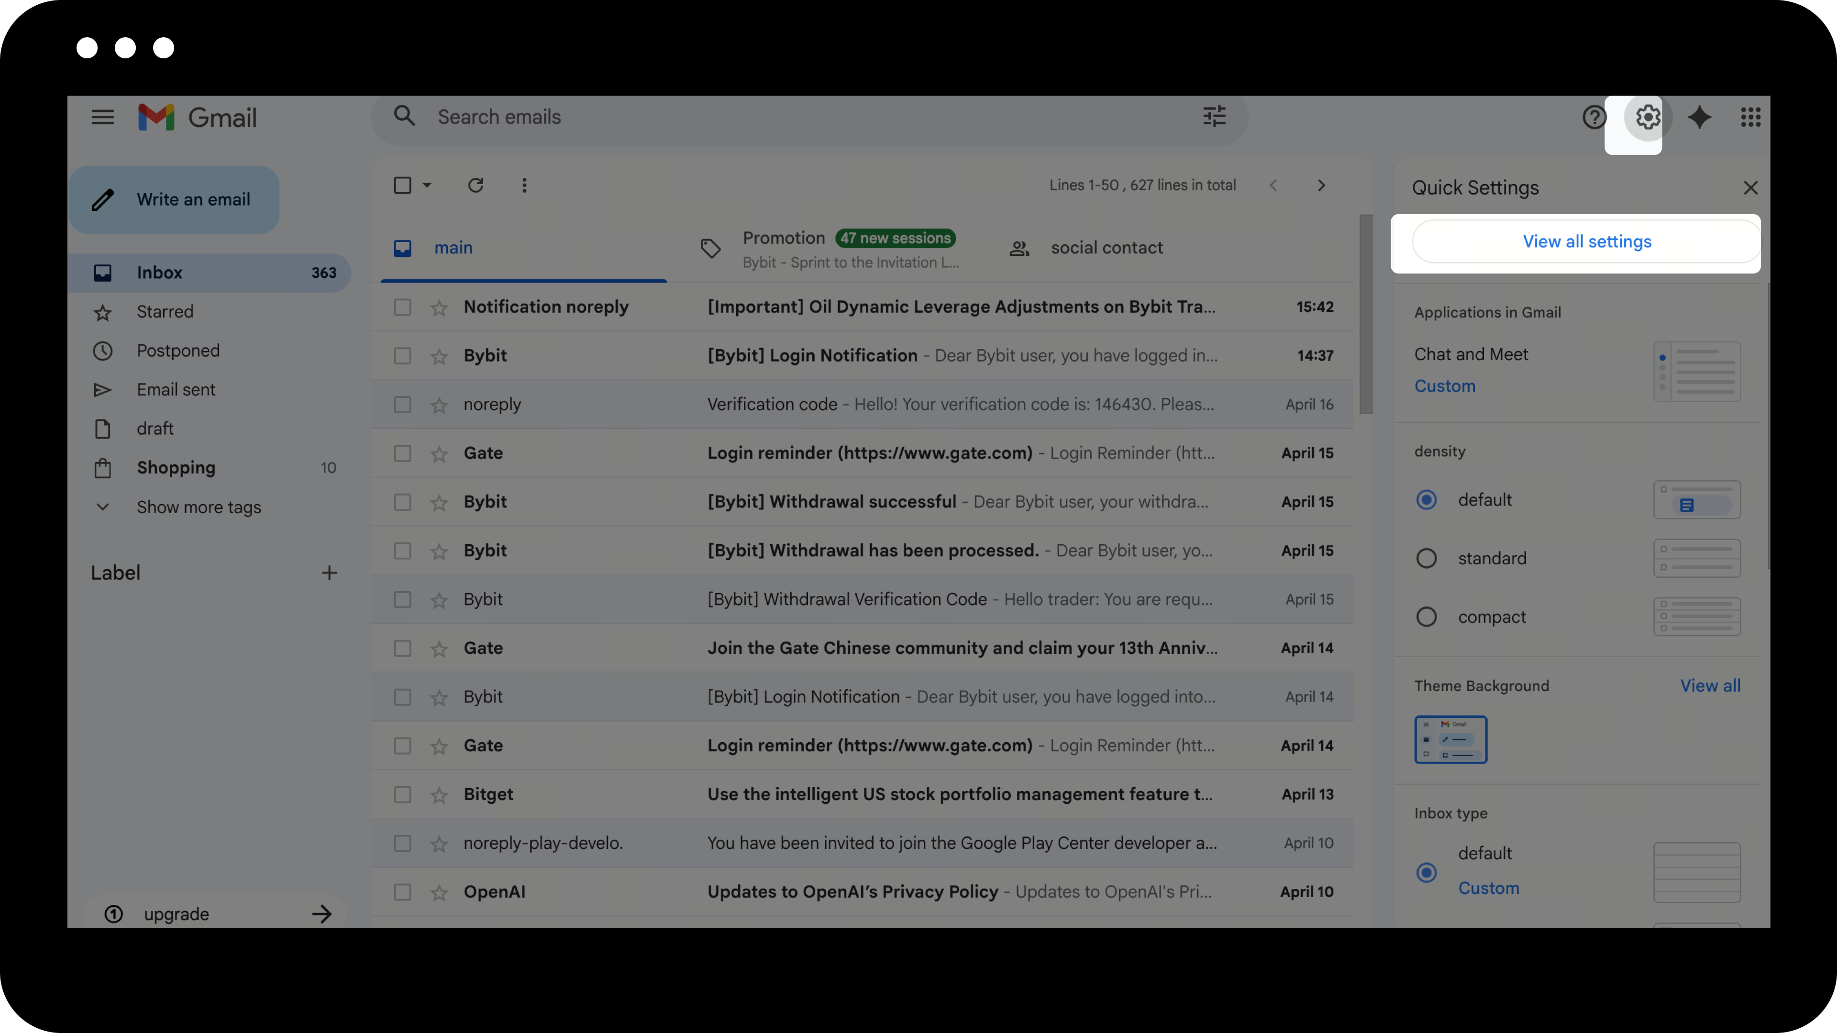
Task: Open the more actions three-dot menu
Action: click(524, 186)
